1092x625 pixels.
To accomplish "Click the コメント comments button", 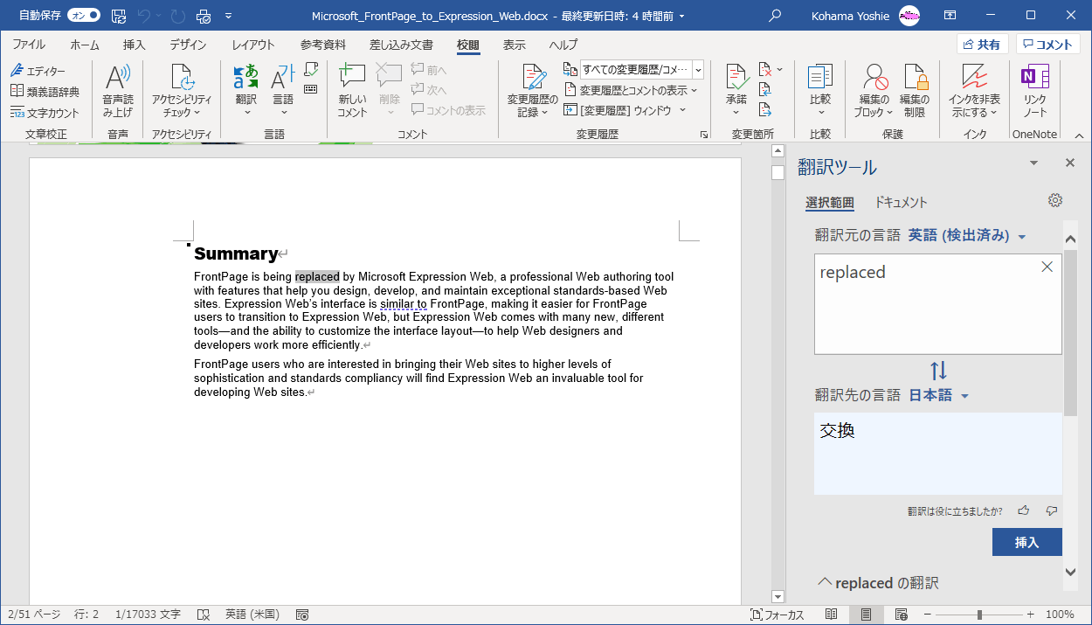I will point(1048,45).
